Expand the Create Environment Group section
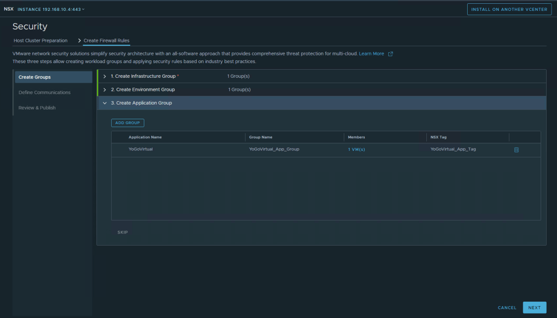 (105, 89)
